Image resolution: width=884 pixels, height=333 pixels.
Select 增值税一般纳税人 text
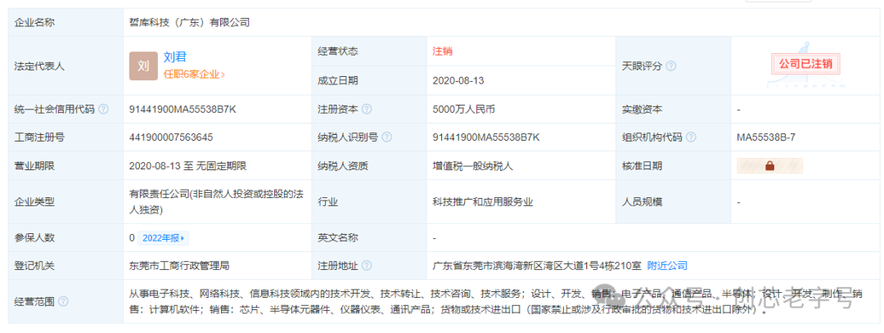tap(472, 166)
